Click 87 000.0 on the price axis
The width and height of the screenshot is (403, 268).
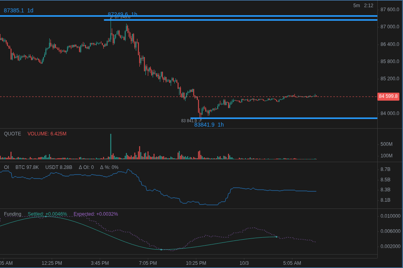point(390,27)
